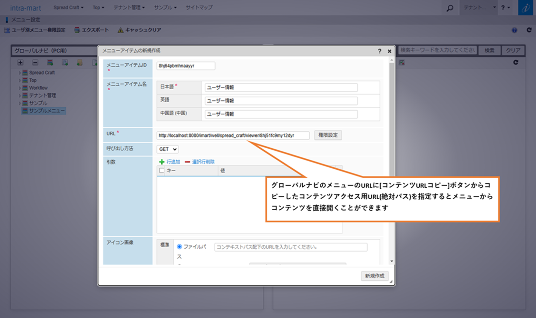Expand the Spread Craft tree node
Viewport: 536px width, 318px height.
pyautogui.click(x=20, y=73)
